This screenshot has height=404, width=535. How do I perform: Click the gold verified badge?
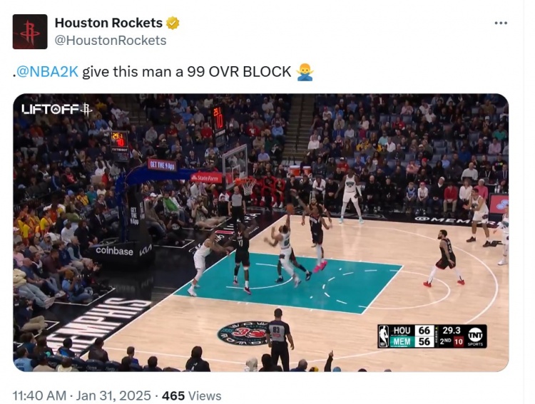coord(173,24)
